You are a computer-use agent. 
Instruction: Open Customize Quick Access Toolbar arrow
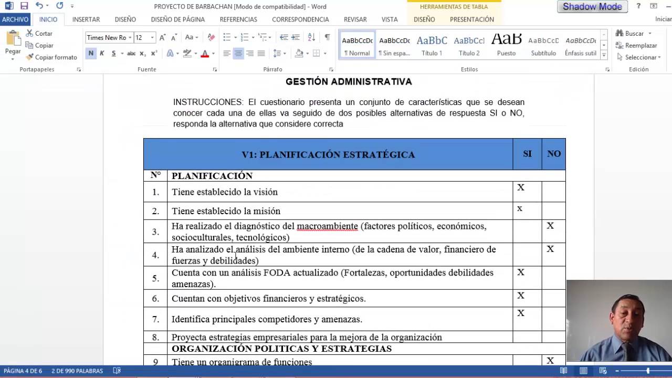72,6
